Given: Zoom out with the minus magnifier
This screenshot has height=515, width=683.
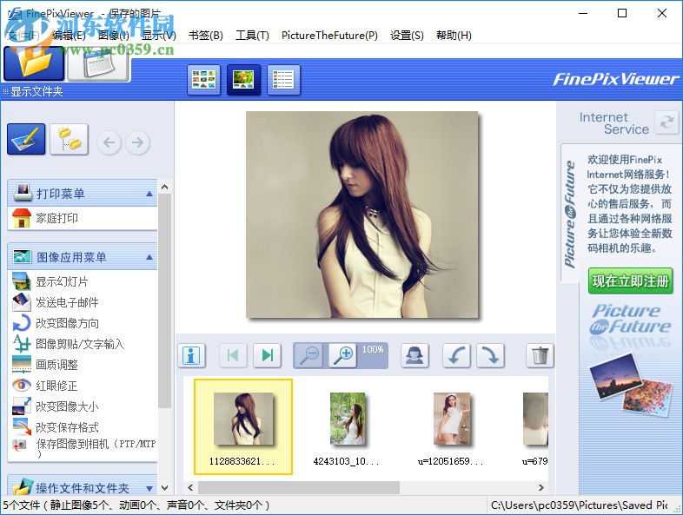Looking at the screenshot, I should pyautogui.click(x=309, y=355).
